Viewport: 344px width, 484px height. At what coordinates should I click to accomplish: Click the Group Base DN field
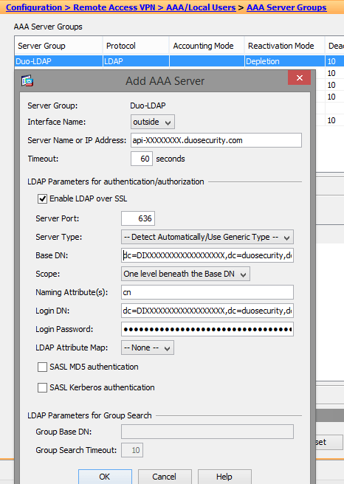(207, 432)
